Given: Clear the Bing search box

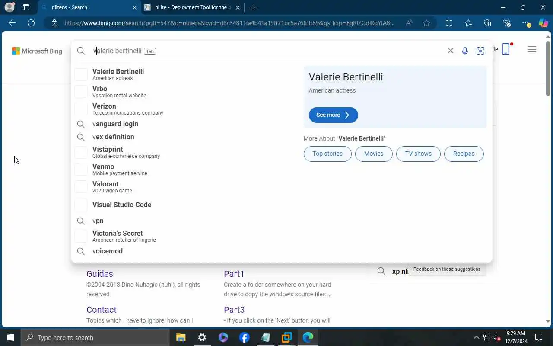Looking at the screenshot, I should tap(451, 51).
